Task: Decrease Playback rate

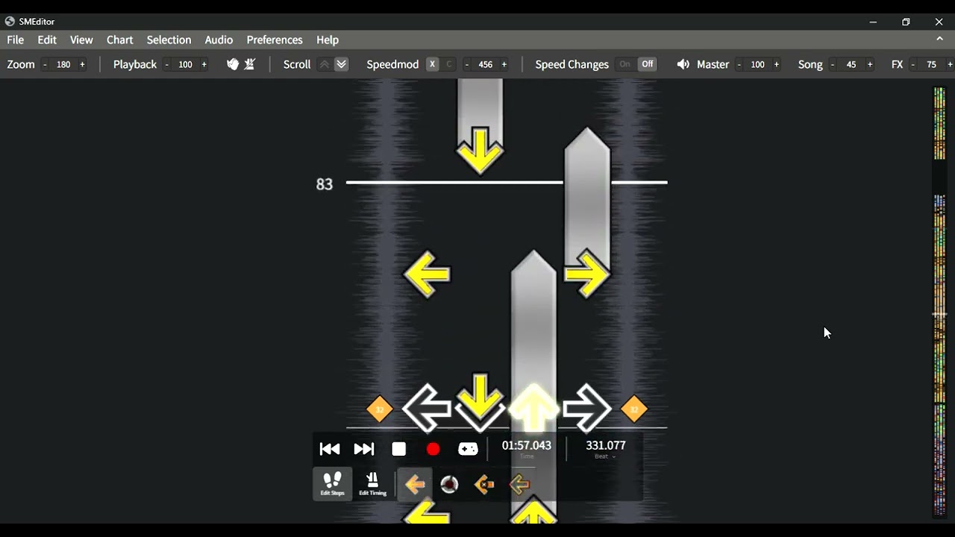Action: pos(166,64)
